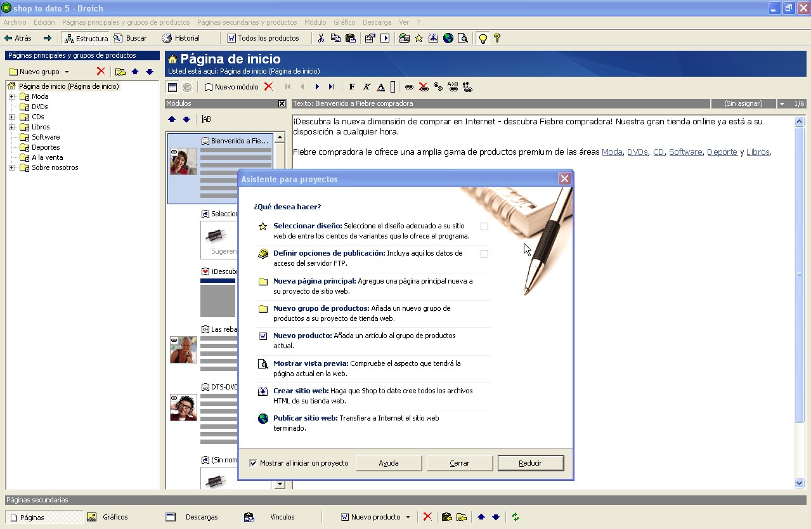
Task: Click the preview magnifier page icon in toolbar
Action: click(463, 38)
